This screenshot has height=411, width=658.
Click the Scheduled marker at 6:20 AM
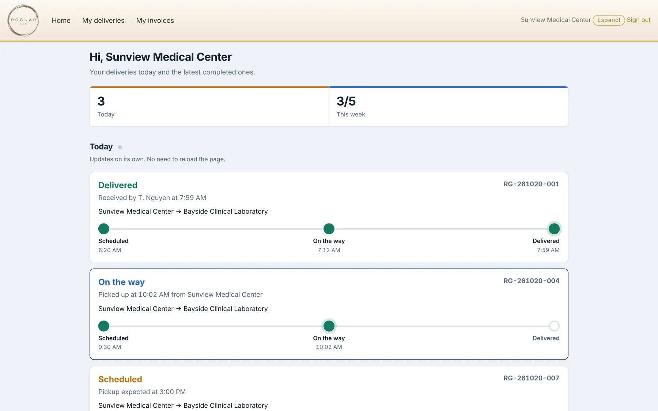104,229
